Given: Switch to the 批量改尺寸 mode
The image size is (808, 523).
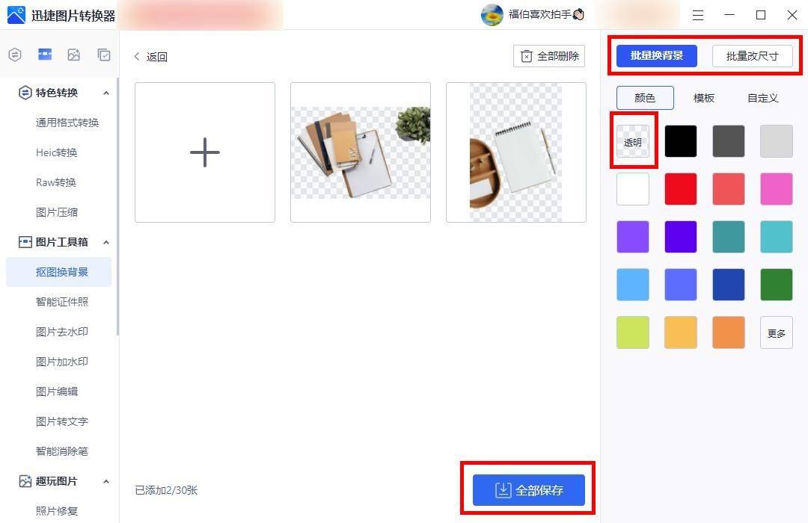Looking at the screenshot, I should [753, 56].
